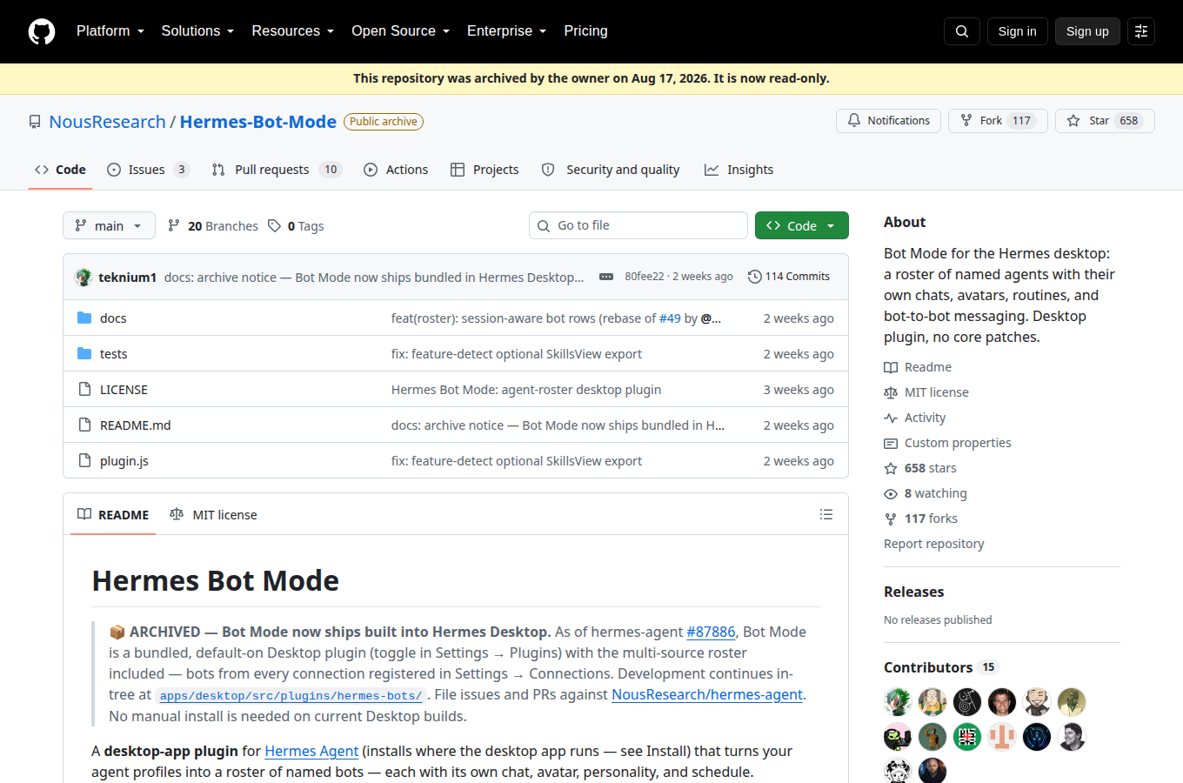The height and width of the screenshot is (783, 1183).
Task: Click the docs folder icon
Action: click(84, 318)
